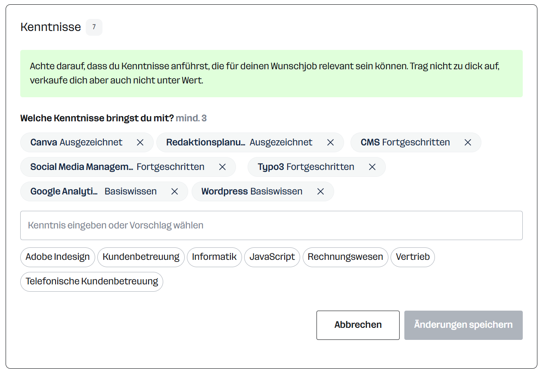
Task: Add the Telefonische Kundenbetreuung suggestion
Action: [x=92, y=282]
